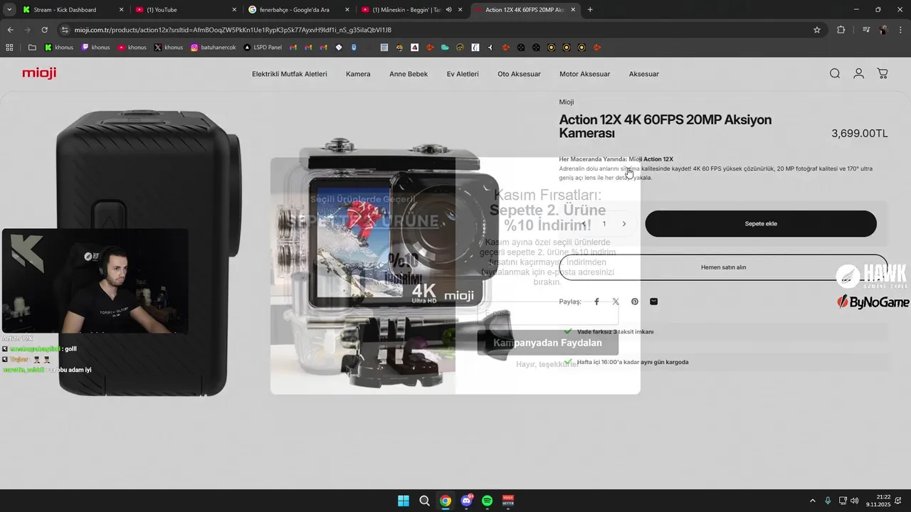Click the Mioji brand link
Image resolution: width=911 pixels, height=512 pixels.
(567, 102)
